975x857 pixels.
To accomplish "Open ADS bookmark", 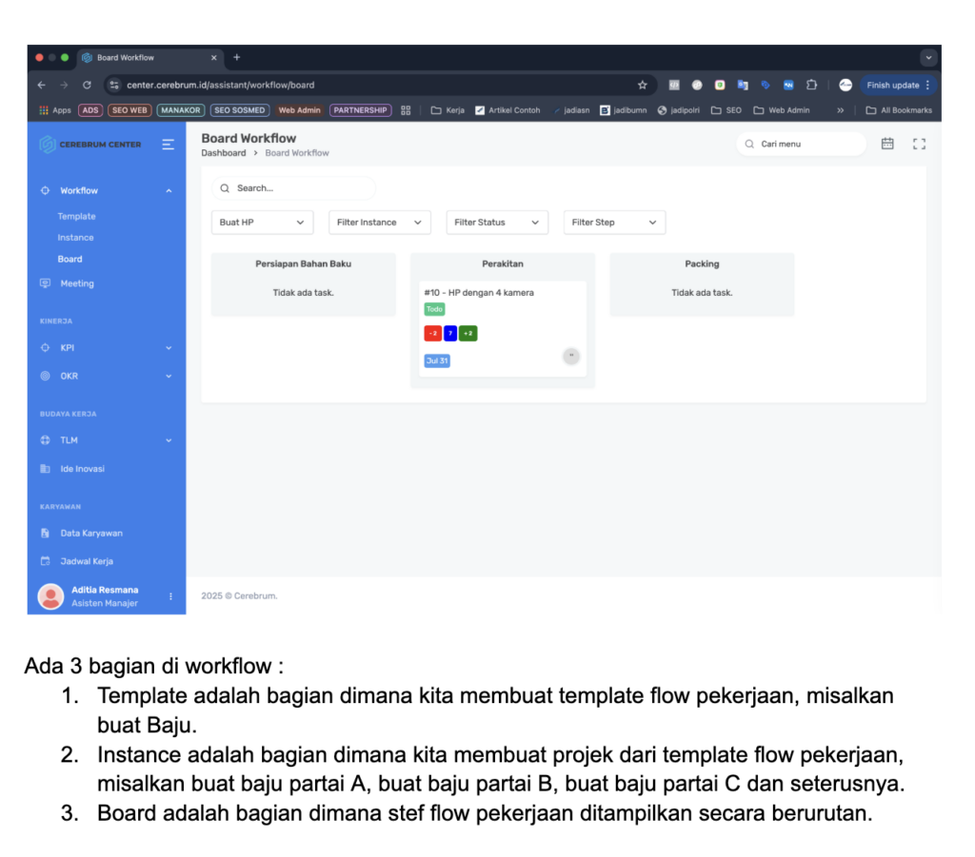I will [90, 110].
